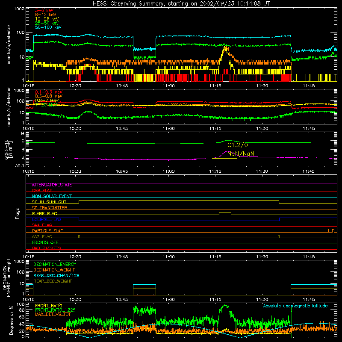Click the raised FLARE_FLAG step near 11:18
This screenshot has width=342, height=342.
(225, 212)
